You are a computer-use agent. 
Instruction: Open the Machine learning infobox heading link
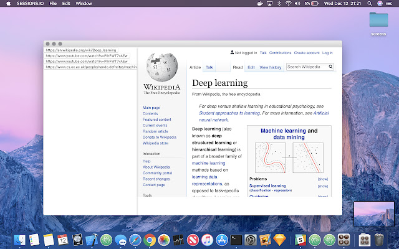click(283, 131)
